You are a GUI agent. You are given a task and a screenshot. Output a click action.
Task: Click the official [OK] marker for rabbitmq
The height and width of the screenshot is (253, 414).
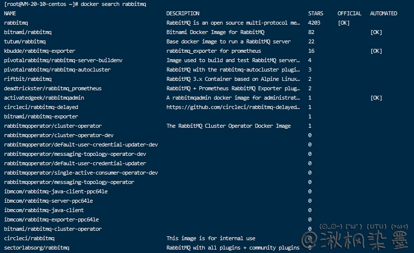344,23
